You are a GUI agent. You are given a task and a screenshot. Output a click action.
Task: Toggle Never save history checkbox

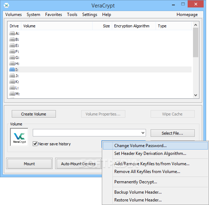pyautogui.click(x=35, y=144)
